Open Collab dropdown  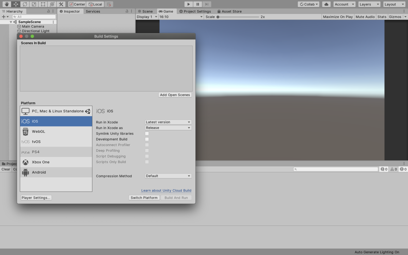(309, 4)
